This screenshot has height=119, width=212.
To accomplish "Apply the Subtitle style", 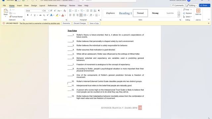I will pyautogui.click(x=170, y=13).
